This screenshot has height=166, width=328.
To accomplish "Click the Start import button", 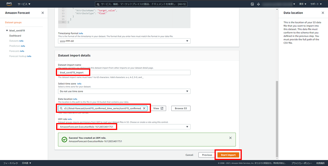I will coord(228,155).
